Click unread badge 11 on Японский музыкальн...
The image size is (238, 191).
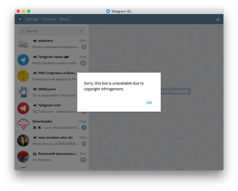tap(83, 160)
